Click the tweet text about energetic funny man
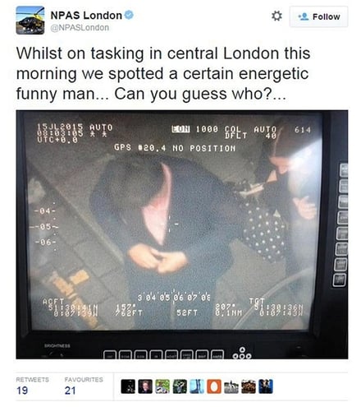The image size is (361, 407). (x=163, y=74)
